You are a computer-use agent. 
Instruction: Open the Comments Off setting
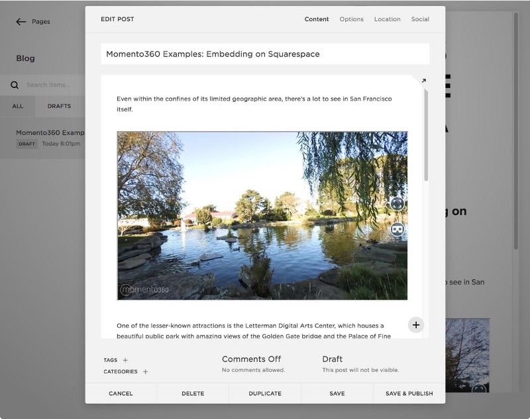point(253,363)
